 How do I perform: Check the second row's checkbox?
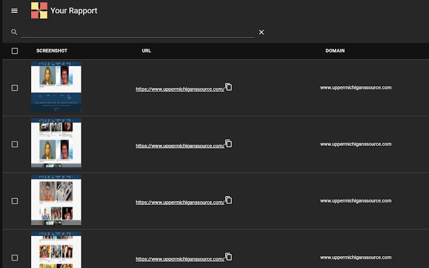tap(15, 144)
